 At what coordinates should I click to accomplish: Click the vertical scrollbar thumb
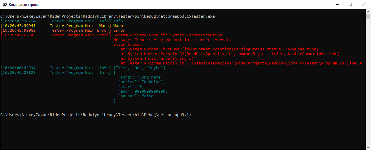(x=368, y=17)
